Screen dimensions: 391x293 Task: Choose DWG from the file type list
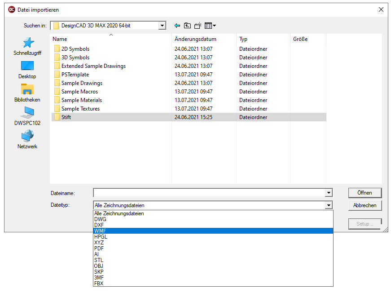point(101,219)
